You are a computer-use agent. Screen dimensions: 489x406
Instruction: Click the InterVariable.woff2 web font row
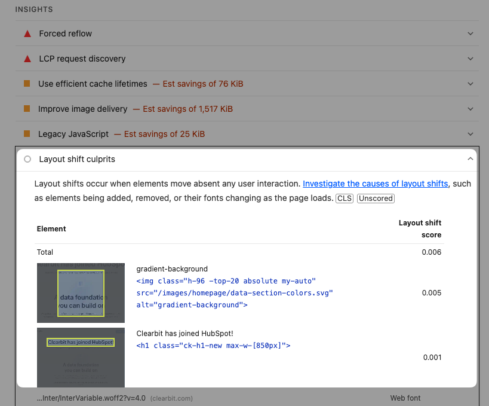click(91, 398)
